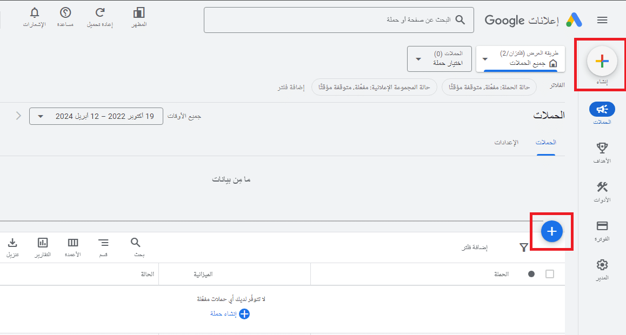
Task: Click the multicolor إنشاء create button
Action: 602,61
